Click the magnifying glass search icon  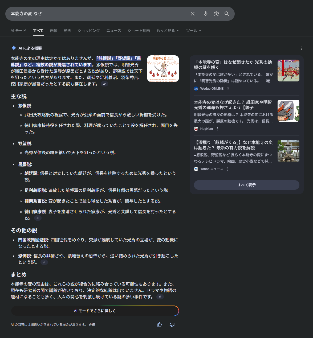point(227,14)
